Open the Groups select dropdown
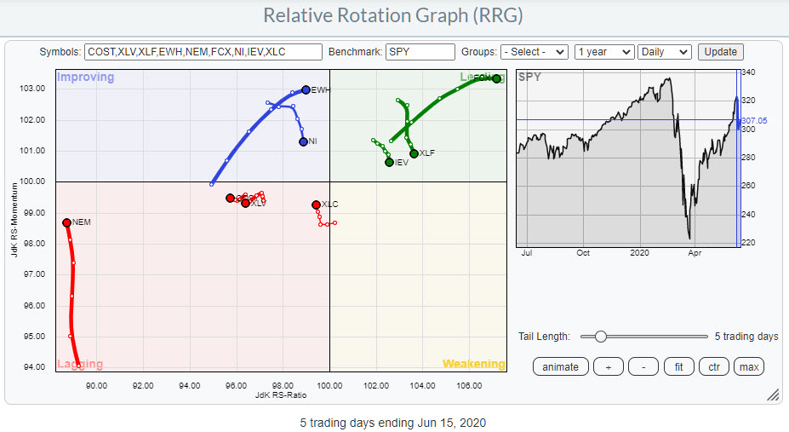Image resolution: width=789 pixels, height=432 pixels. [x=534, y=52]
